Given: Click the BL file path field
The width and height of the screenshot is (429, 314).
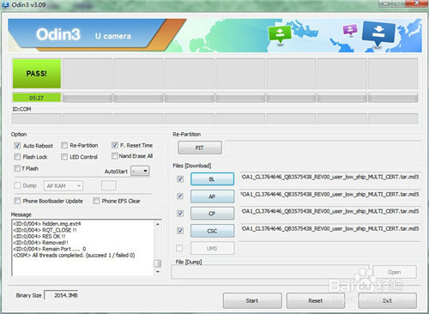Looking at the screenshot, I should click(330, 178).
